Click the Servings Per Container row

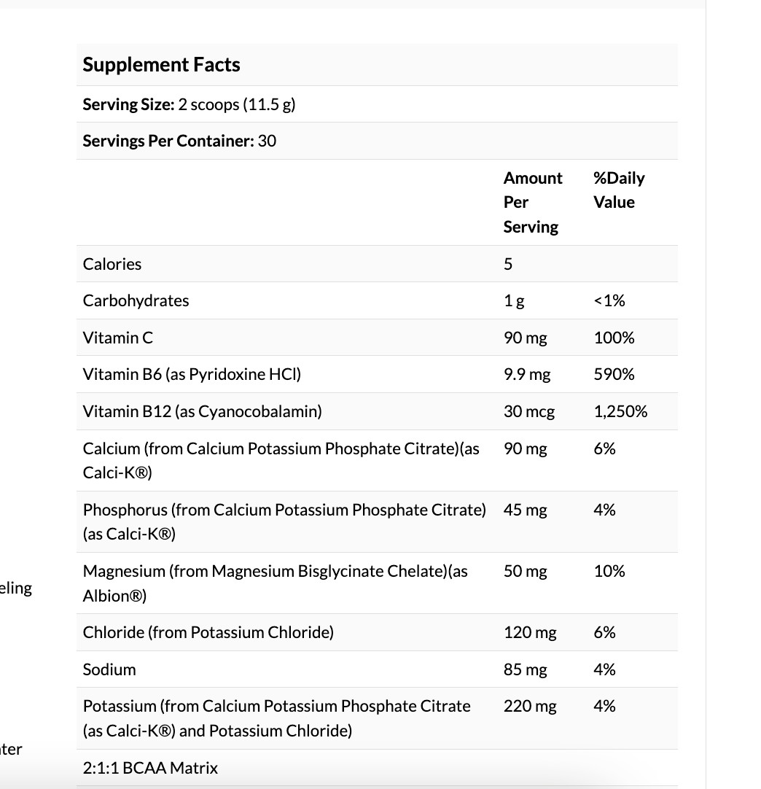377,141
